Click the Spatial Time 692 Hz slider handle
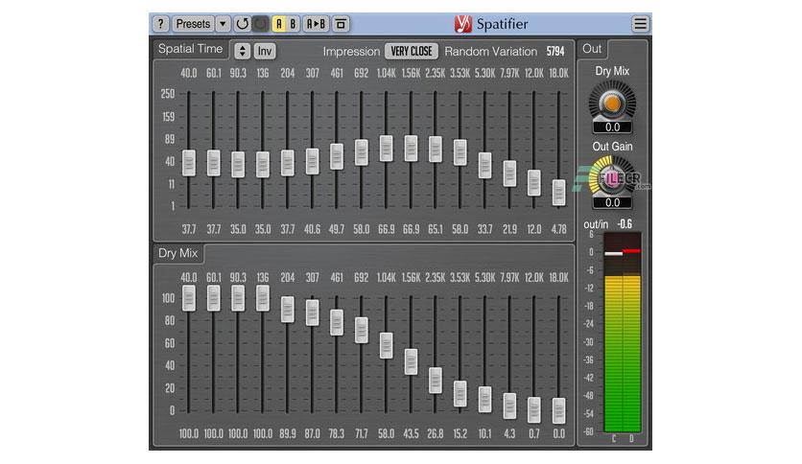The image size is (802, 464). pos(361,152)
